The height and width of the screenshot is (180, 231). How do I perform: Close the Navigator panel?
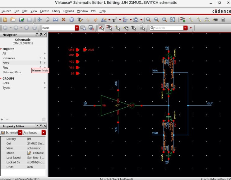click(x=45, y=35)
